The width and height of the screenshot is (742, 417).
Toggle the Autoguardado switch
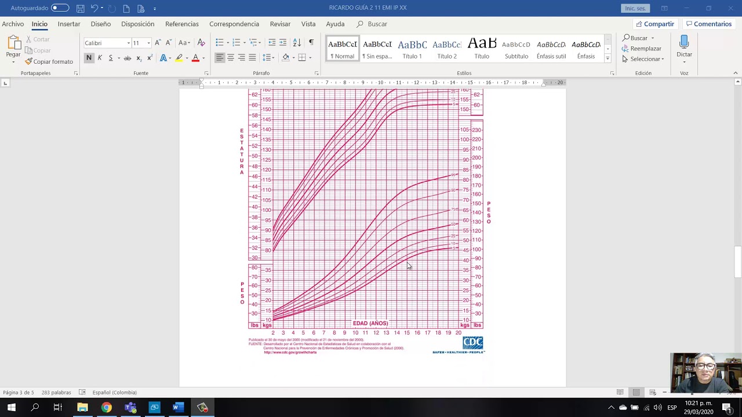(x=60, y=8)
